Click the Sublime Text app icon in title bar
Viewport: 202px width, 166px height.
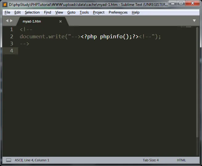coord(5,4)
